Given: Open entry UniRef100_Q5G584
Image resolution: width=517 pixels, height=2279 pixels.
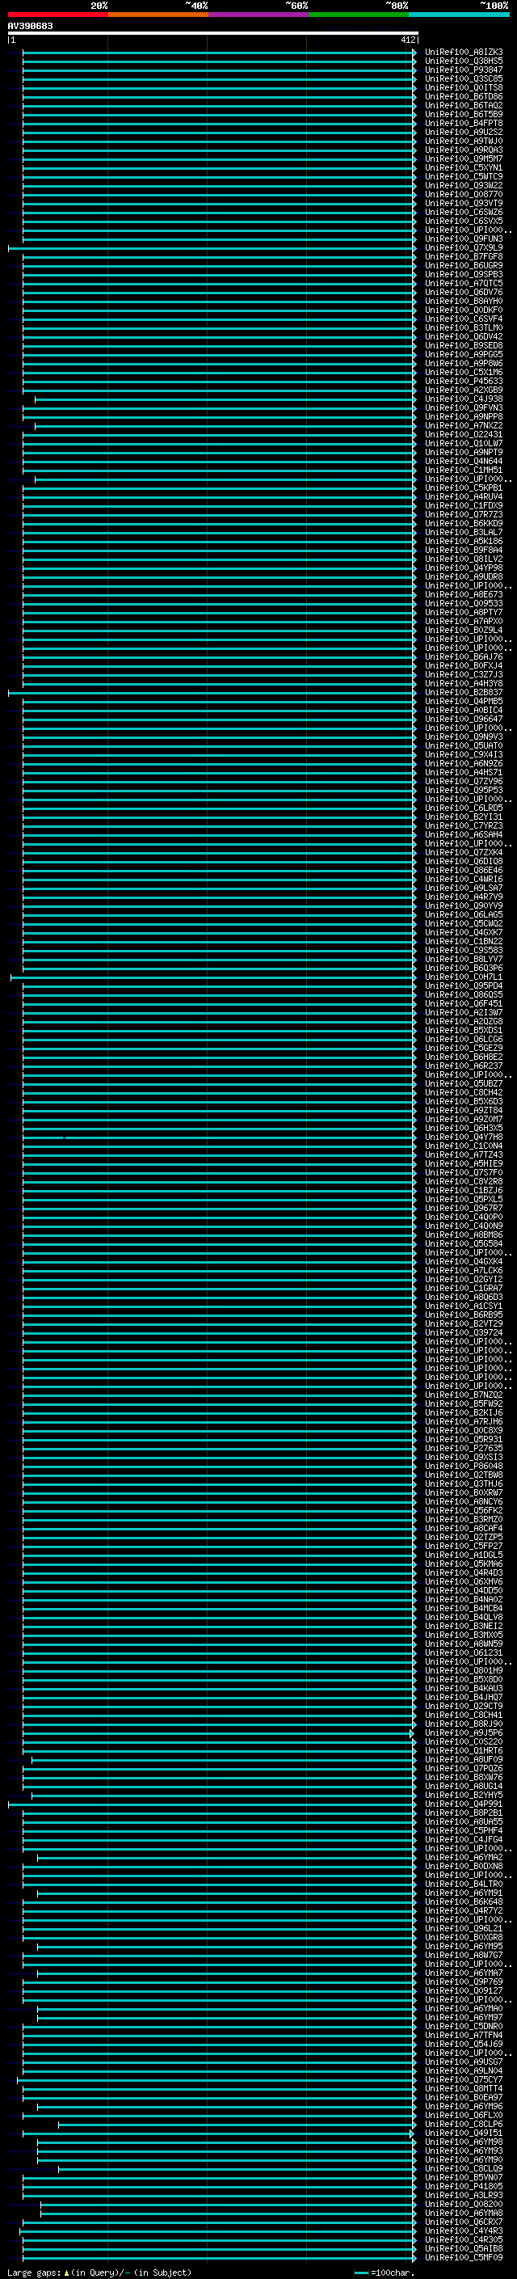Looking at the screenshot, I should point(463,1244).
